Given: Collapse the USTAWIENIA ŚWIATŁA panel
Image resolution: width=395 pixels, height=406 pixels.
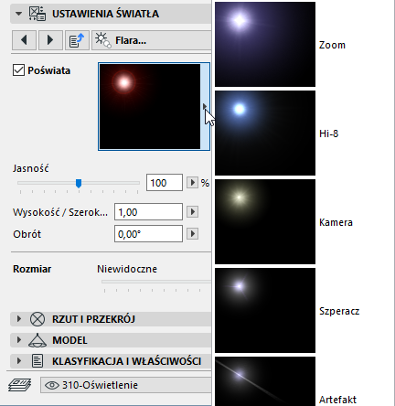Looking at the screenshot, I should click(18, 14).
